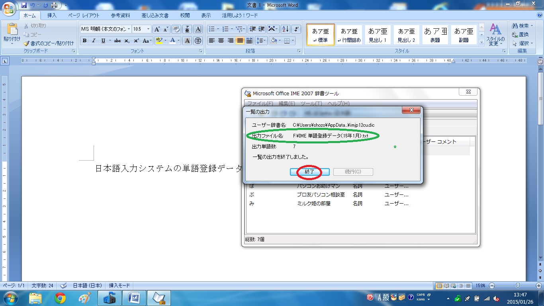Screen dimensions: 544x306
Task: Open the bullets list dropdown arrow
Action: pyautogui.click(x=217, y=29)
